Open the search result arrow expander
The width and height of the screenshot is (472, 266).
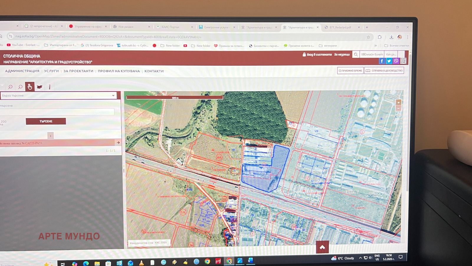118,143
